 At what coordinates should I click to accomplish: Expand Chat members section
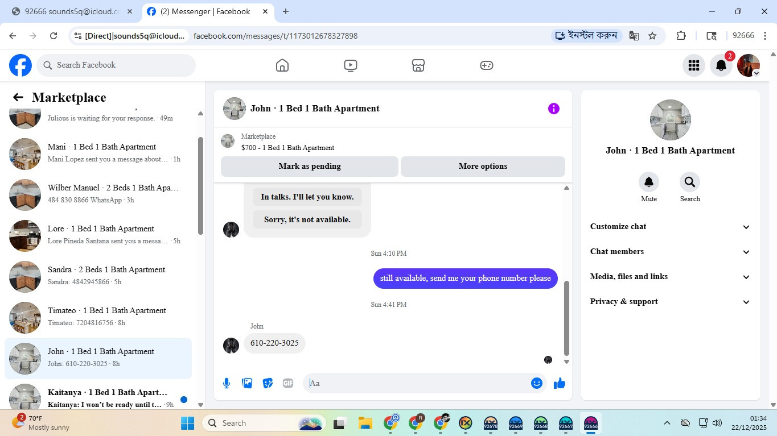(x=670, y=251)
